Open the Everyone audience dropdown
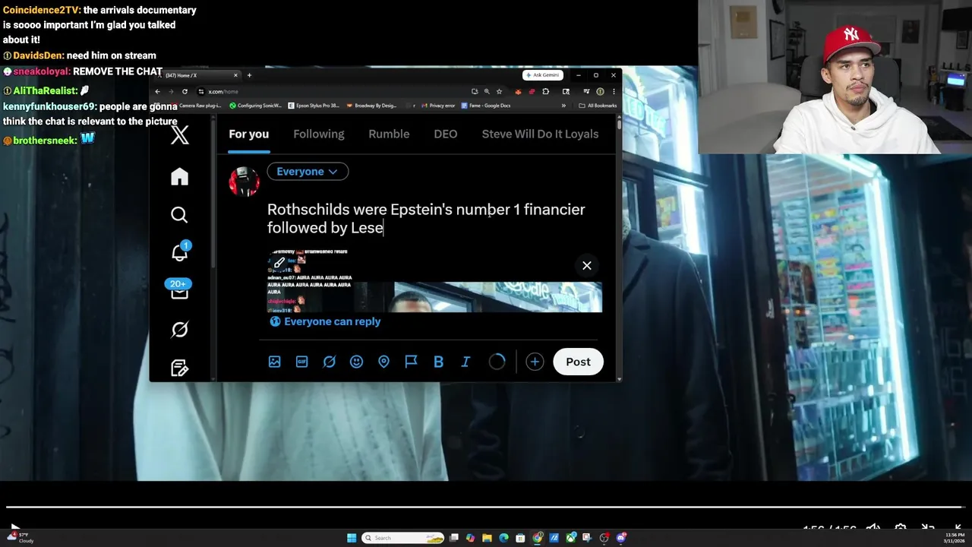Screen dimensions: 972x547 point(308,172)
